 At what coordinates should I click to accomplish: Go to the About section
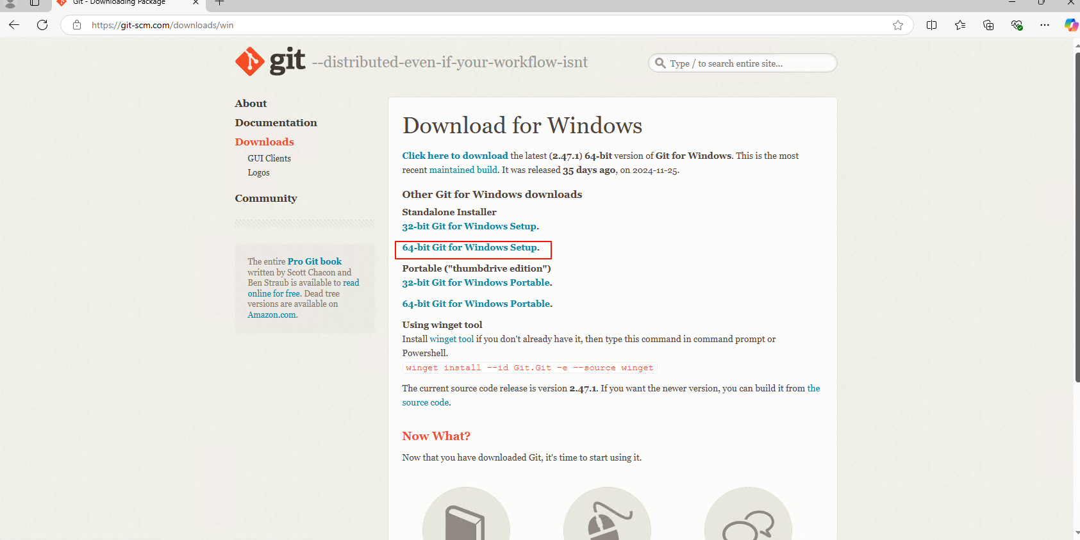pyautogui.click(x=251, y=103)
